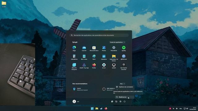Launch Spotify from pinned apps

pos(124,48)
